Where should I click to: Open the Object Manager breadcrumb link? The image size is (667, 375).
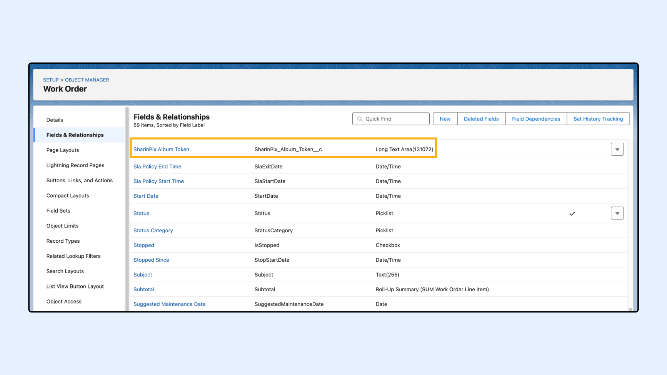point(87,80)
